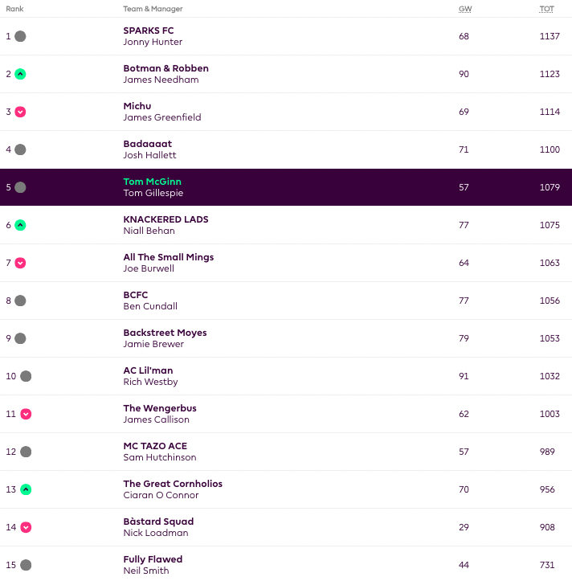Select the highlighted Tom McGinn team

pos(153,182)
